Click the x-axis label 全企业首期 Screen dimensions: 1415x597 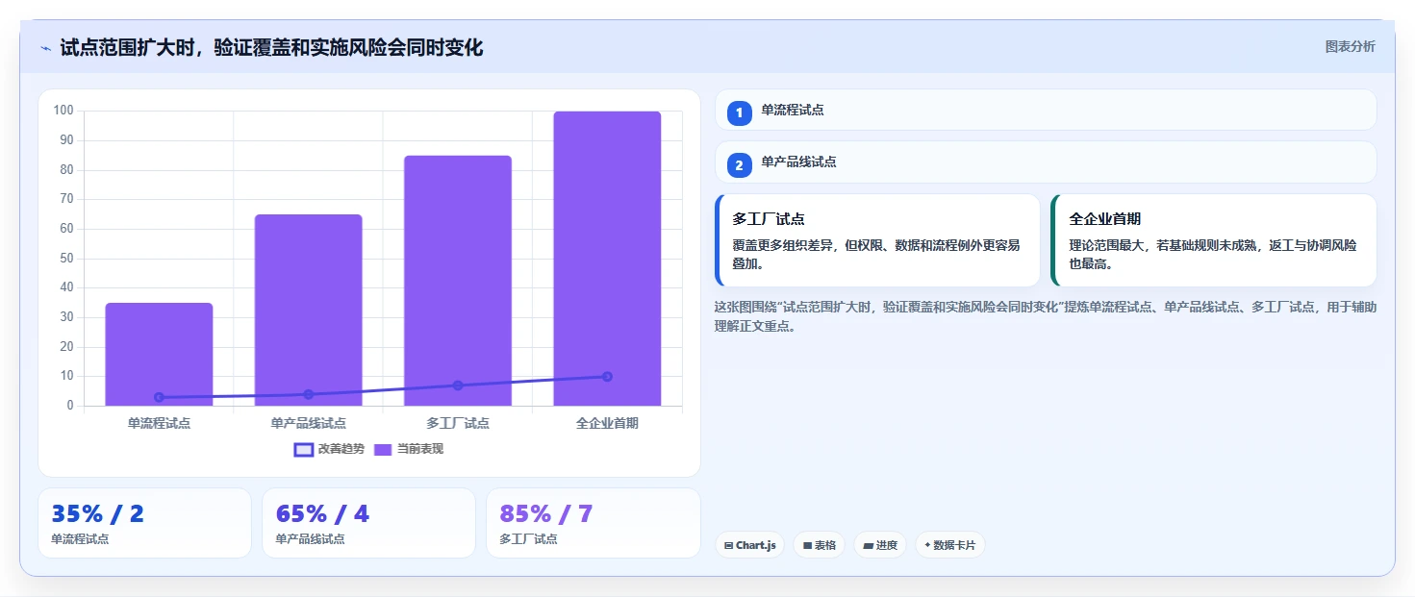pos(607,423)
